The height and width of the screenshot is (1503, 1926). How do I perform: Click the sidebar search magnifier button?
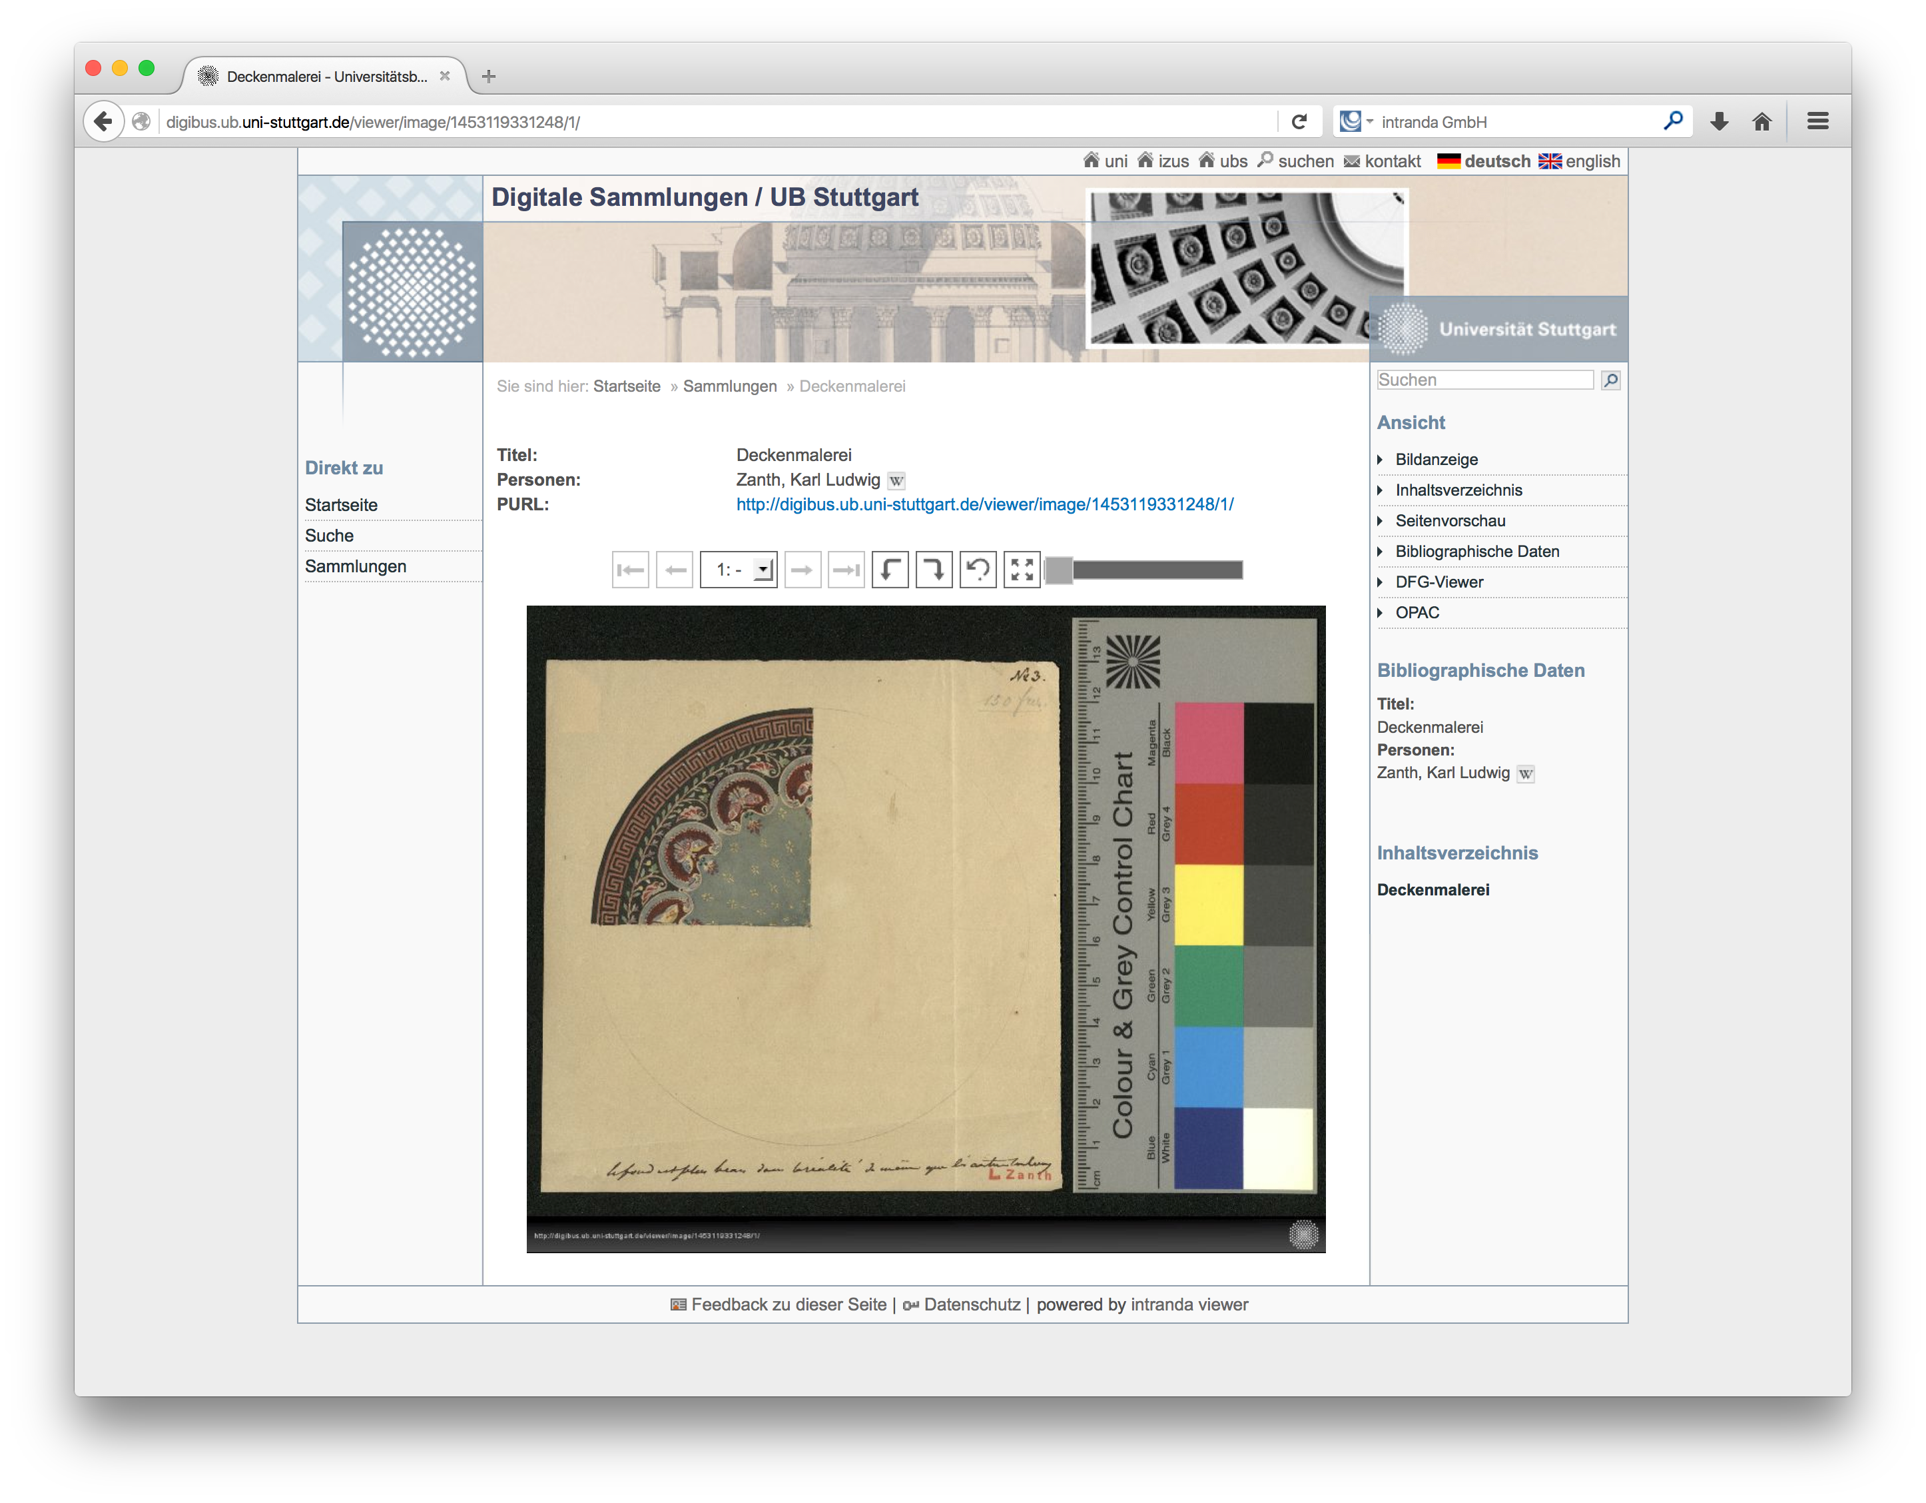coord(1610,380)
